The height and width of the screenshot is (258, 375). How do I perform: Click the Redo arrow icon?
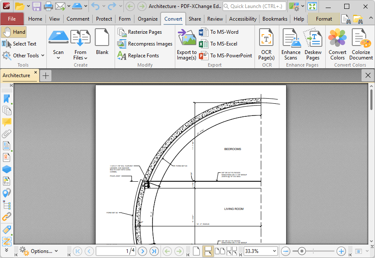[112, 6]
